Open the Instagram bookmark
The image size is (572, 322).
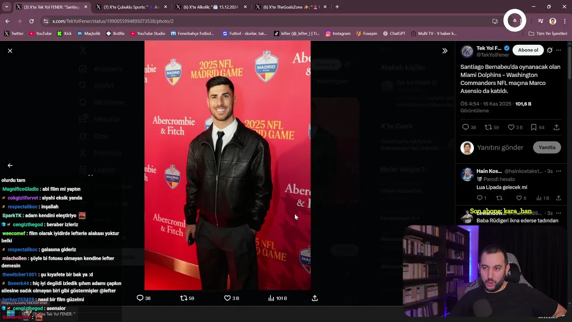(338, 34)
